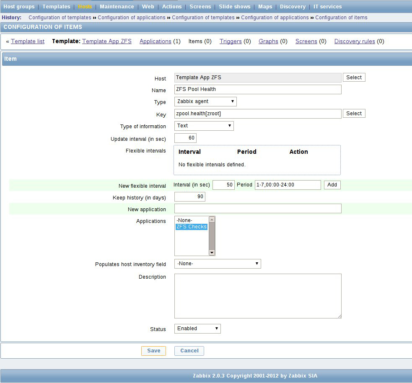The height and width of the screenshot is (383, 412).
Task: Open the Type of information dropdown
Action: tap(204, 126)
